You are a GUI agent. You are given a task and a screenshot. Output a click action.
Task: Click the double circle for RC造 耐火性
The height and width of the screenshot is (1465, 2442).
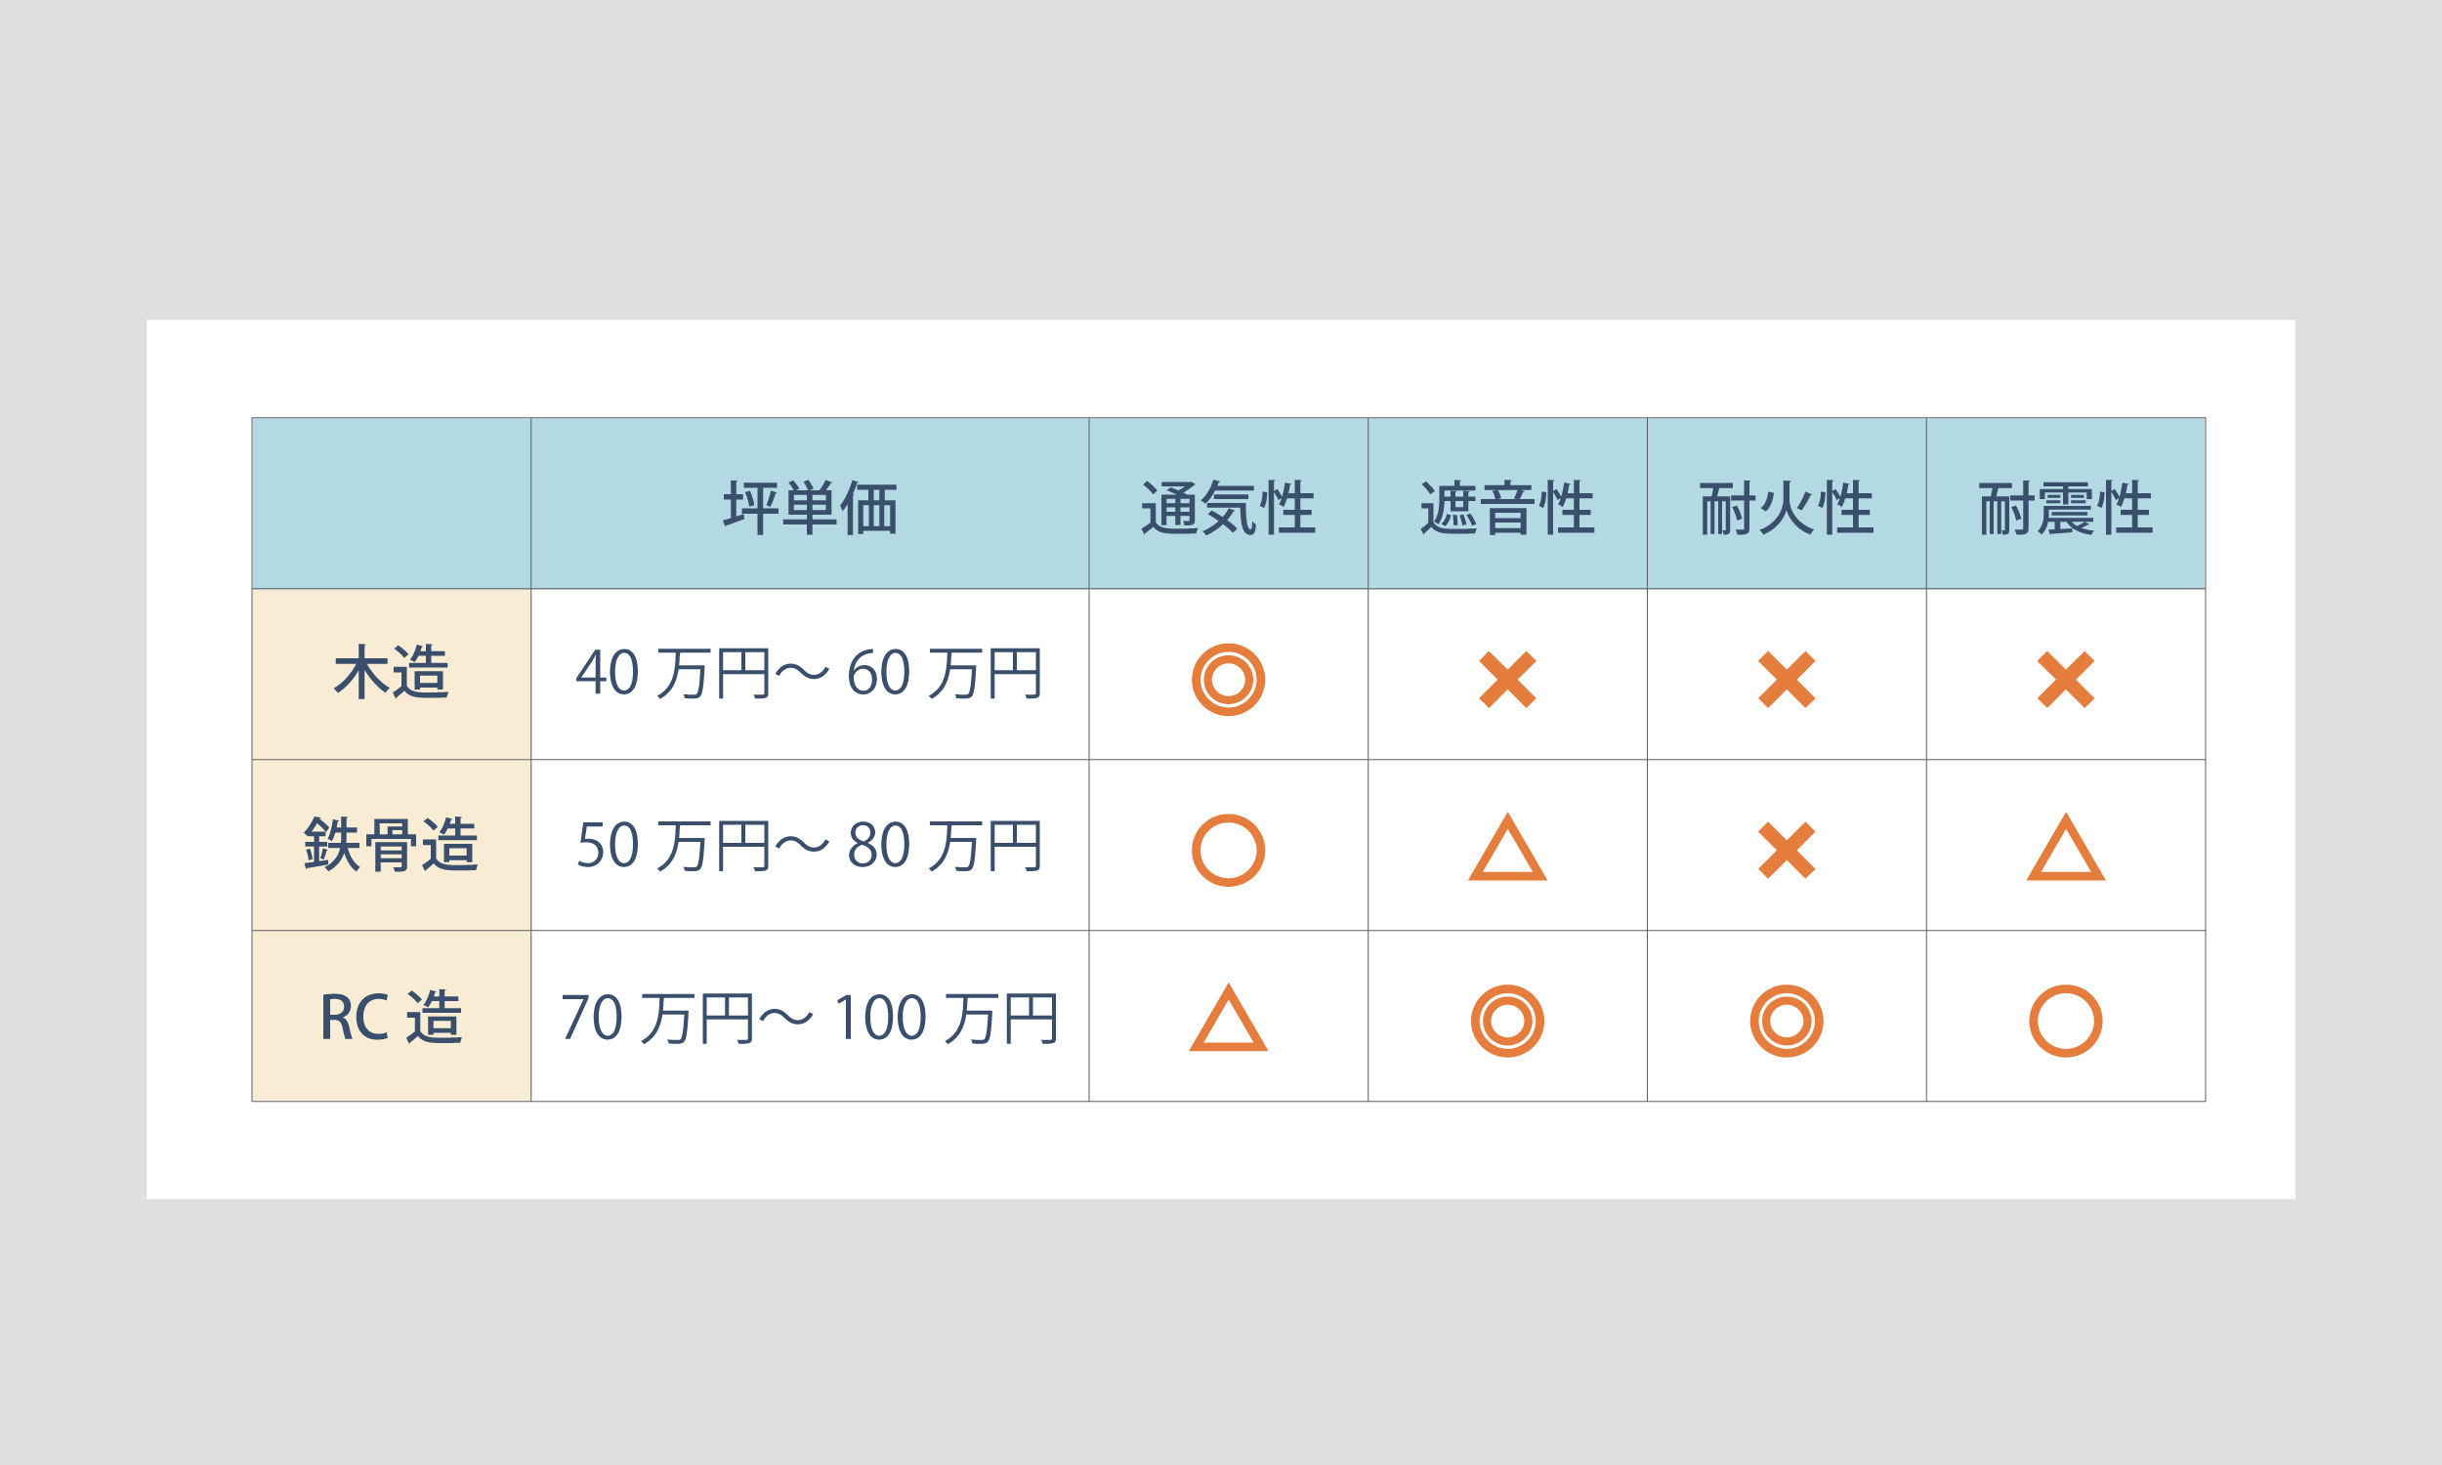pyautogui.click(x=1787, y=1022)
